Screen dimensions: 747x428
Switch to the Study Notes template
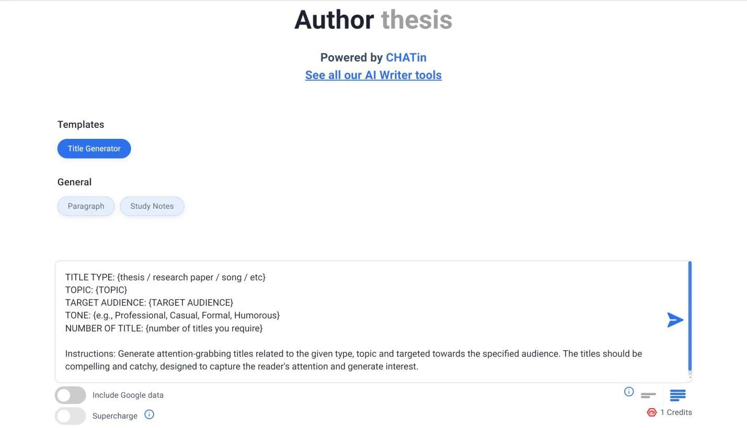coord(152,206)
